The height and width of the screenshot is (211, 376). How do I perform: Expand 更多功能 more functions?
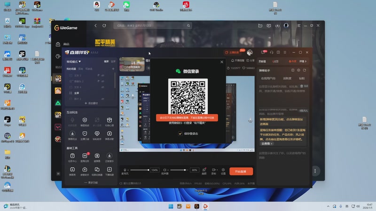[91, 182]
